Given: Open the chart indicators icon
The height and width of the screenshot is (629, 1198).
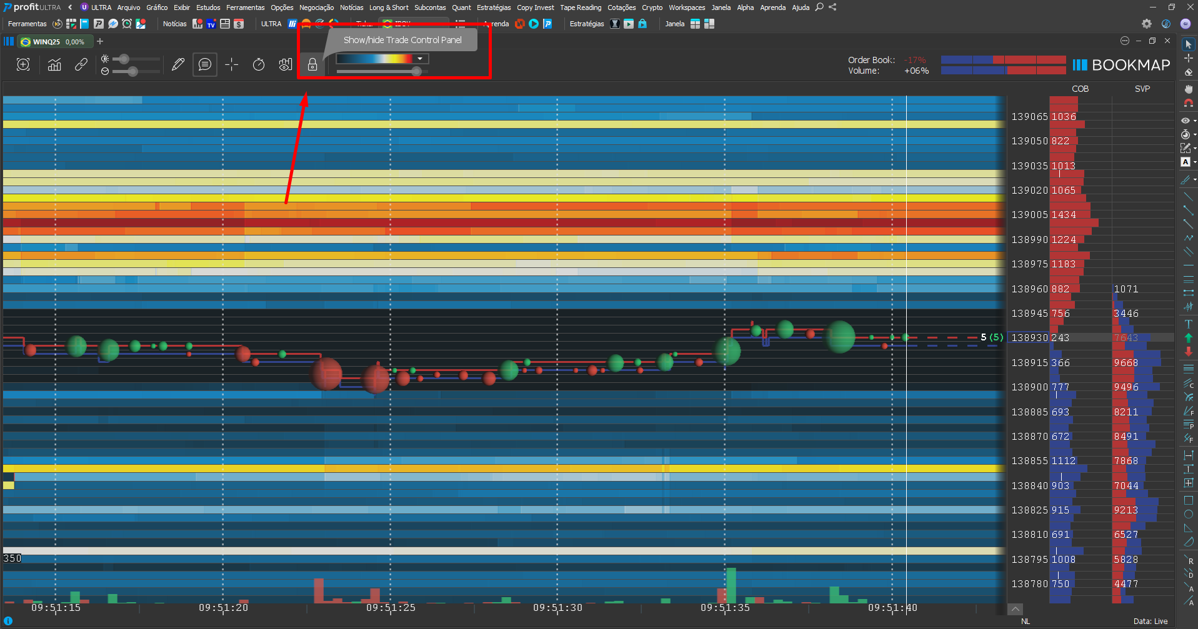Looking at the screenshot, I should (54, 64).
